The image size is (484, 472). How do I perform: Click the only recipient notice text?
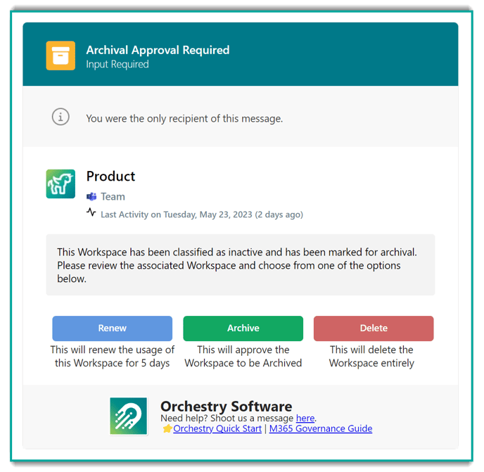click(x=184, y=119)
